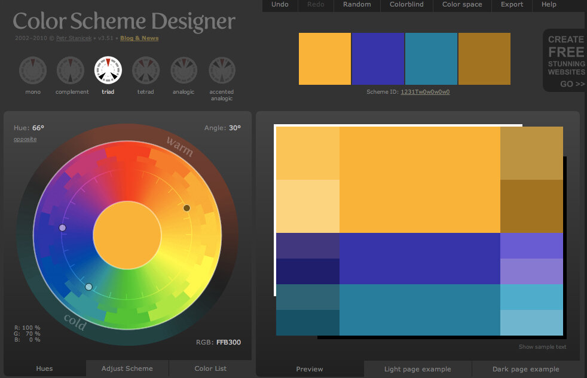Screen dimensions: 587x378
Task: Return to the Preview view
Action: 309,368
